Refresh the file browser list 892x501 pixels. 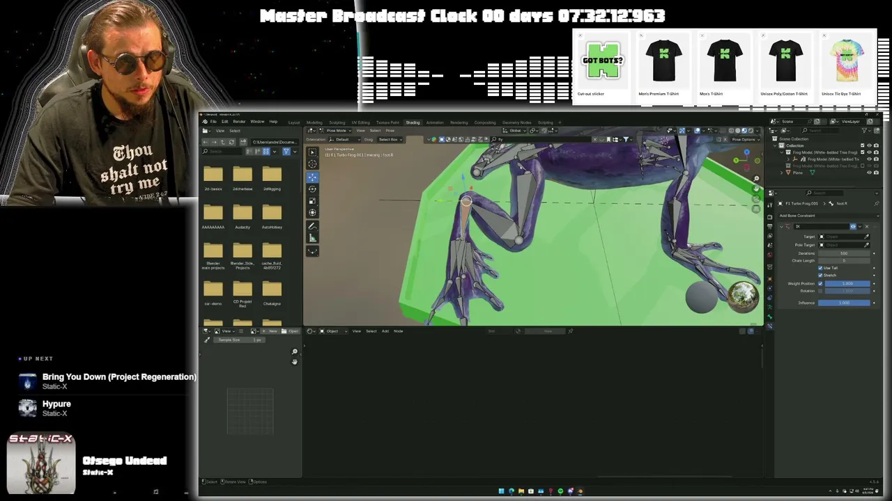(231, 142)
